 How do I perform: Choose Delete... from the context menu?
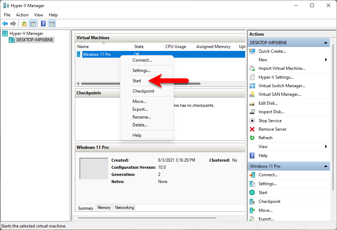(147, 125)
